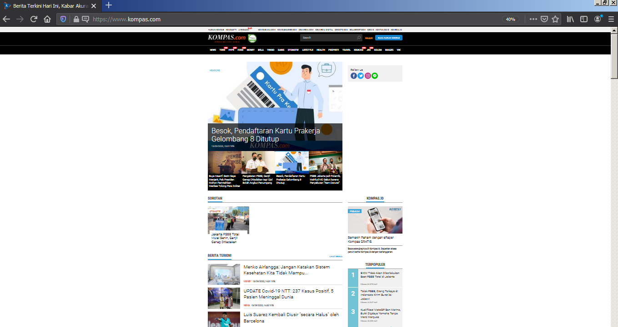618x327 pixels.
Task: Click the Forward navigation arrow
Action: click(x=20, y=19)
